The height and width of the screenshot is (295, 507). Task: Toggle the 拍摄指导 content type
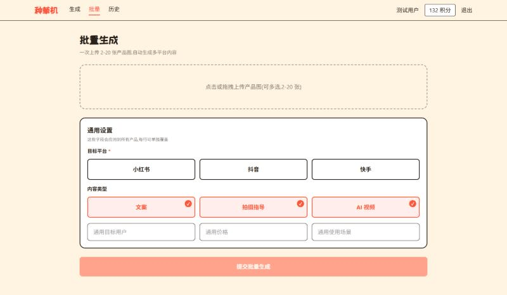point(253,207)
